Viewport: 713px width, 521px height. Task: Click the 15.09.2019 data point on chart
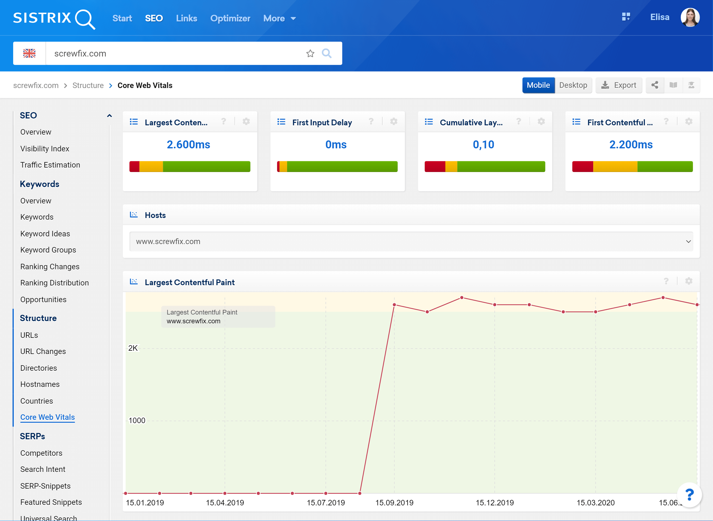(x=394, y=305)
